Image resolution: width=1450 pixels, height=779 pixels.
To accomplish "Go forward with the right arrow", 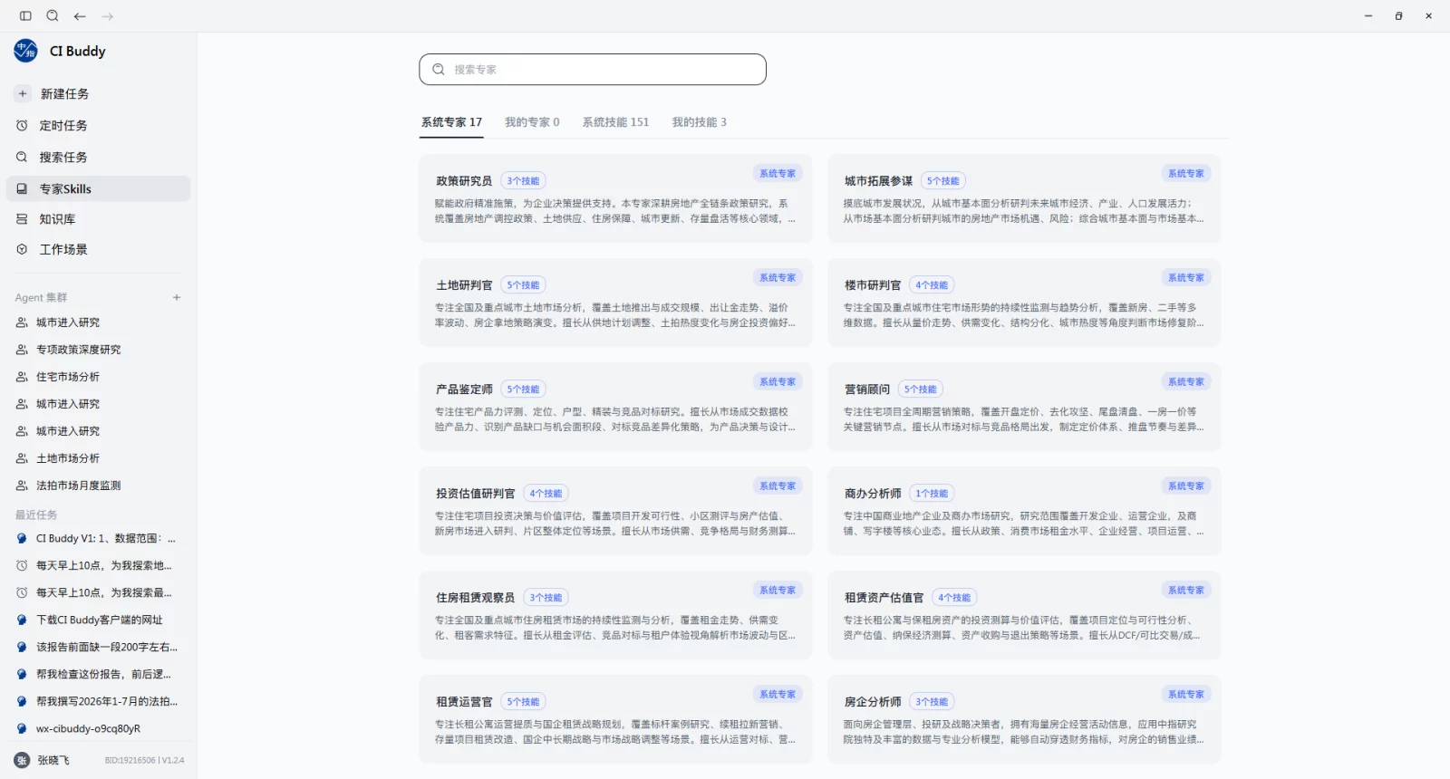I will click(x=108, y=15).
